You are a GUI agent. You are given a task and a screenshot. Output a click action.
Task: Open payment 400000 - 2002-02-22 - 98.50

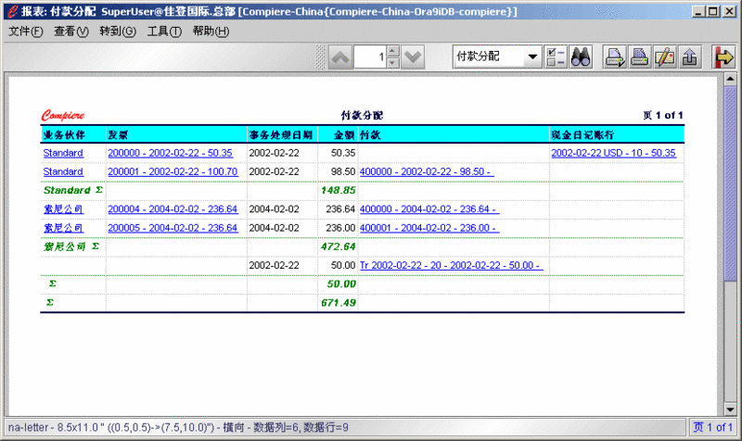pos(427,171)
